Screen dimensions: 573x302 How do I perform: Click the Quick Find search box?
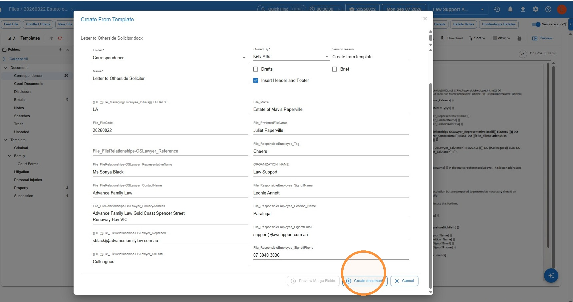(x=282, y=9)
